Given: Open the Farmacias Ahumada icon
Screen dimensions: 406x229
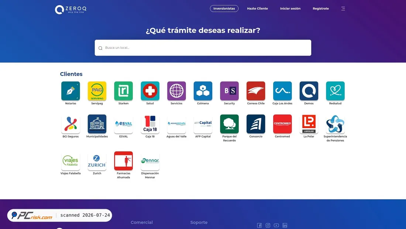Looking at the screenshot, I should pyautogui.click(x=124, y=161).
